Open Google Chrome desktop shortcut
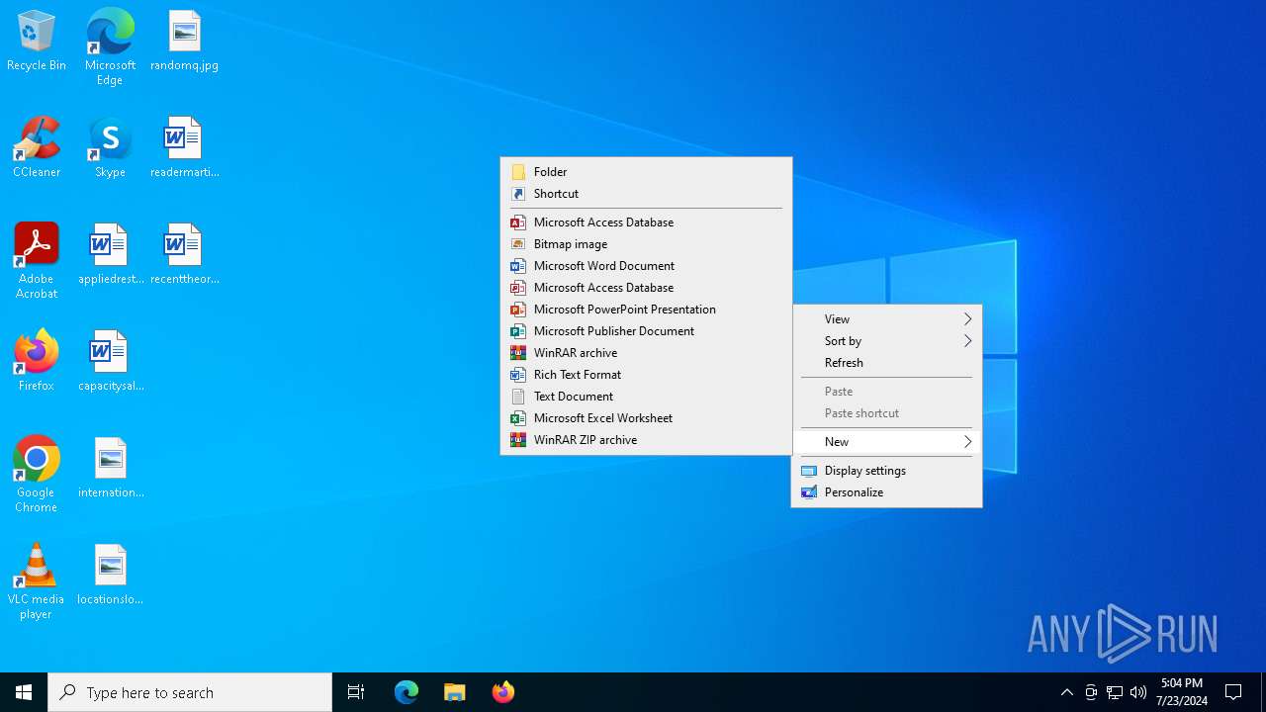The width and height of the screenshot is (1266, 712). tap(37, 475)
